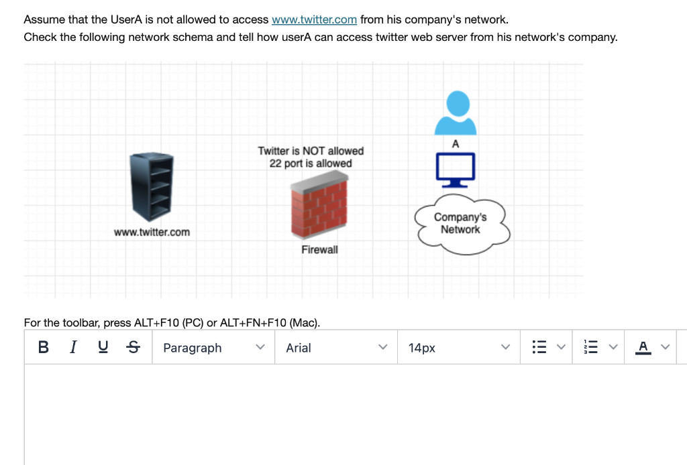The image size is (687, 465).
Task: Open the Arial font family dropdown
Action: [337, 347]
